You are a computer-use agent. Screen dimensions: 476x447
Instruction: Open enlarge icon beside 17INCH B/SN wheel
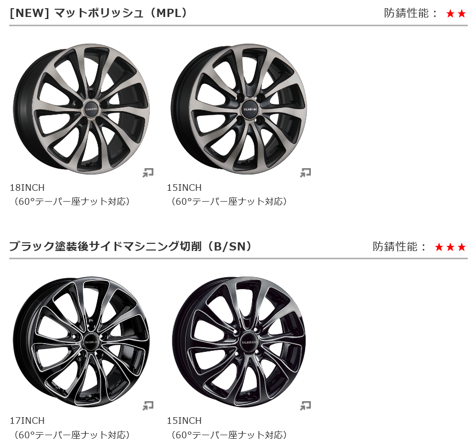click(x=148, y=406)
